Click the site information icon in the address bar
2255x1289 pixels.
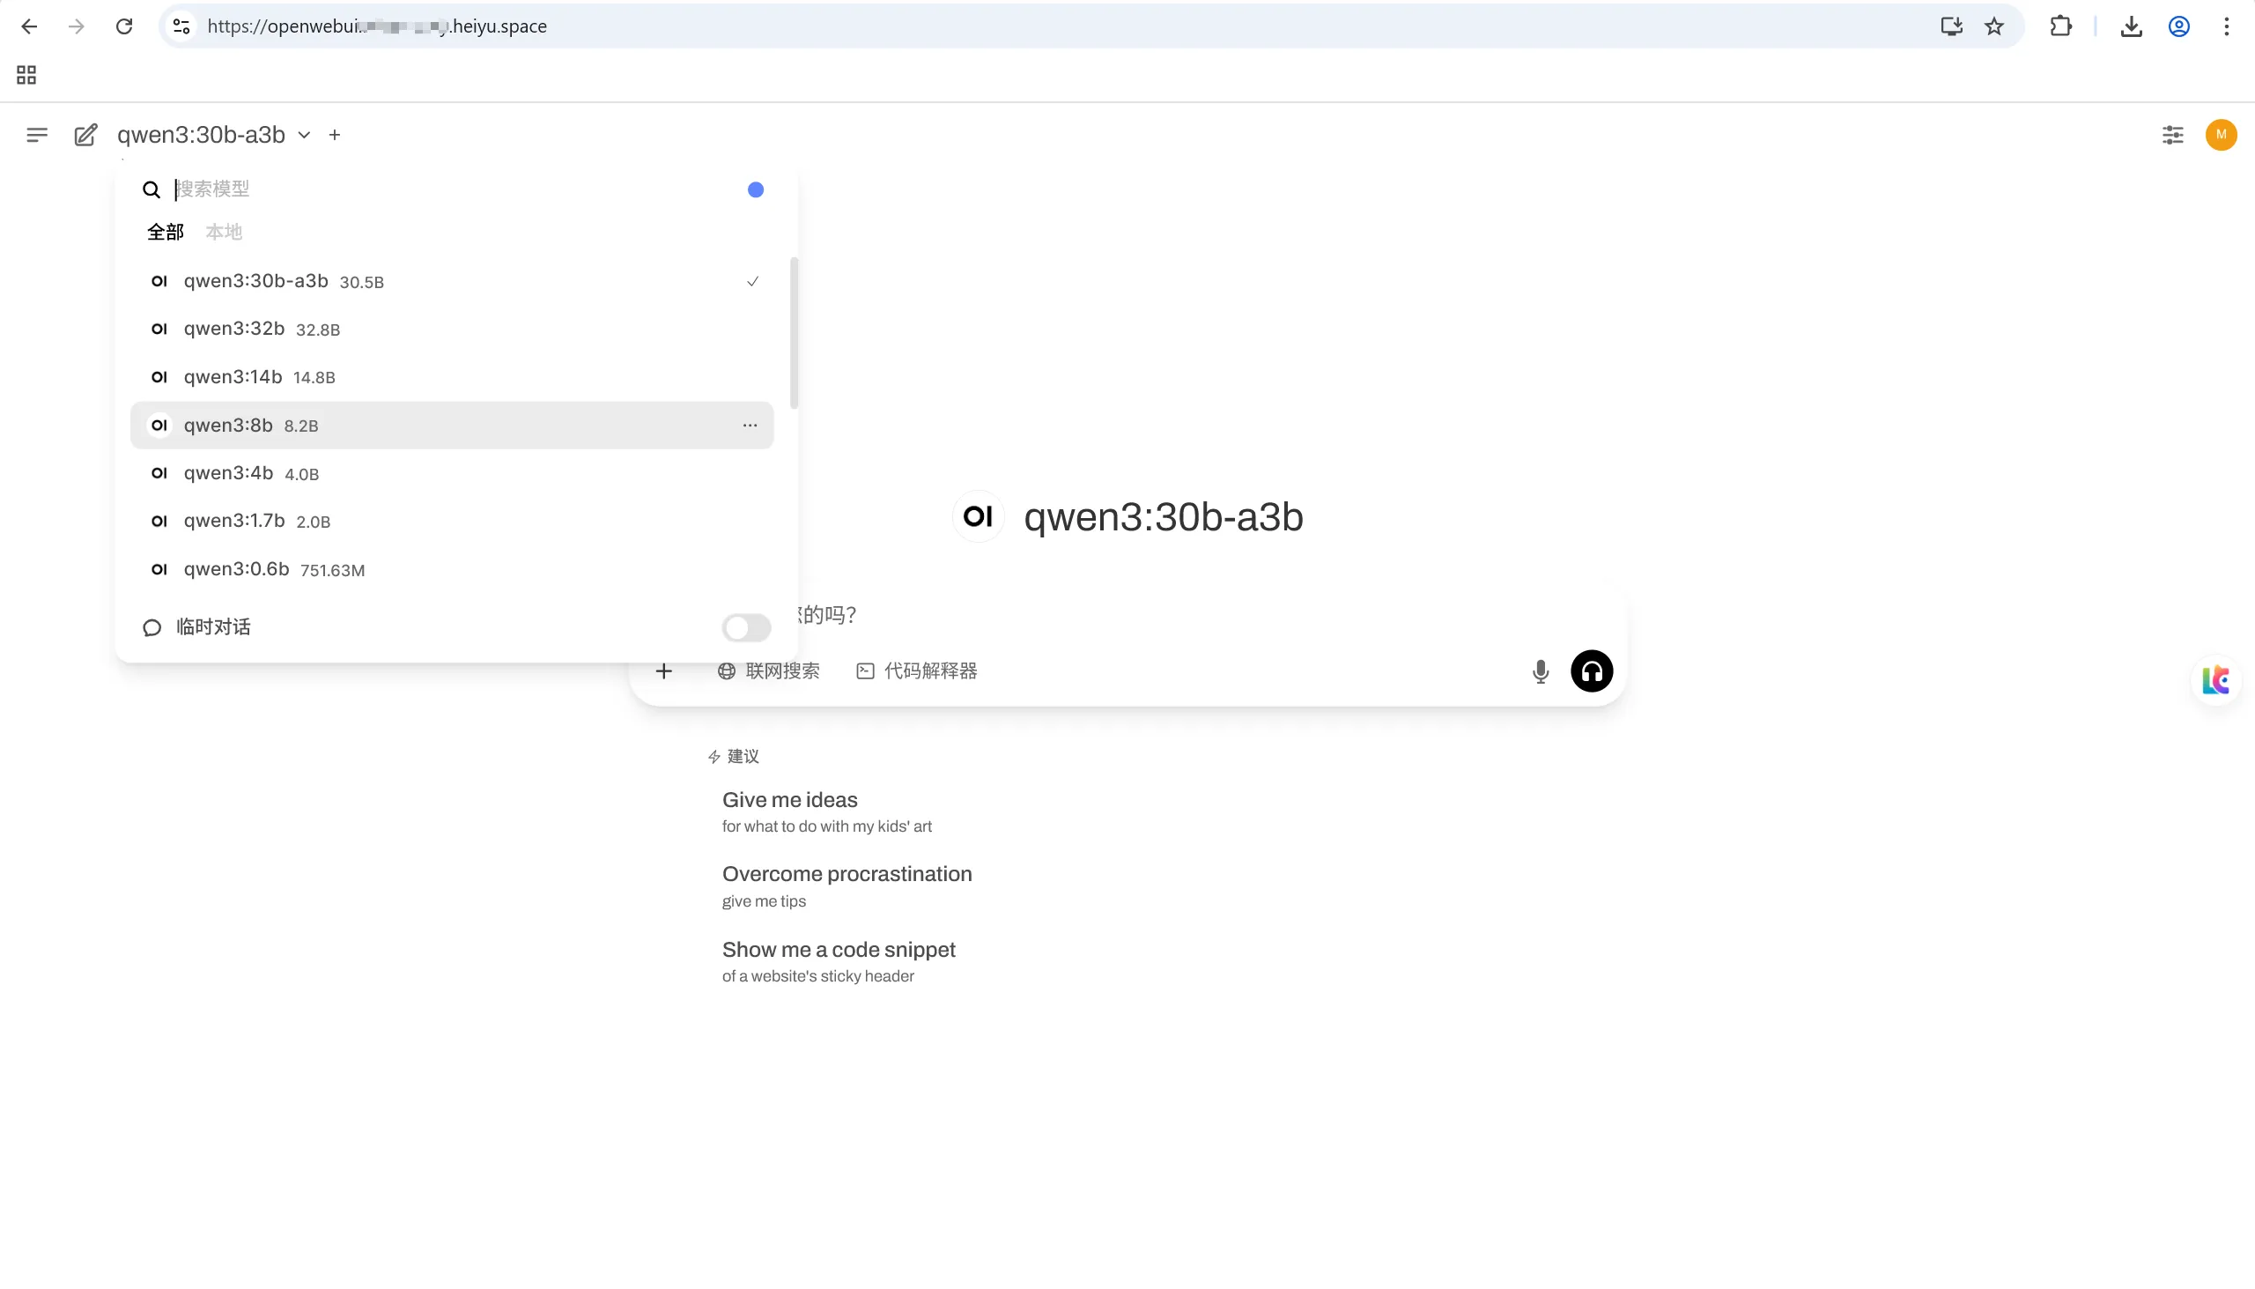tap(181, 26)
